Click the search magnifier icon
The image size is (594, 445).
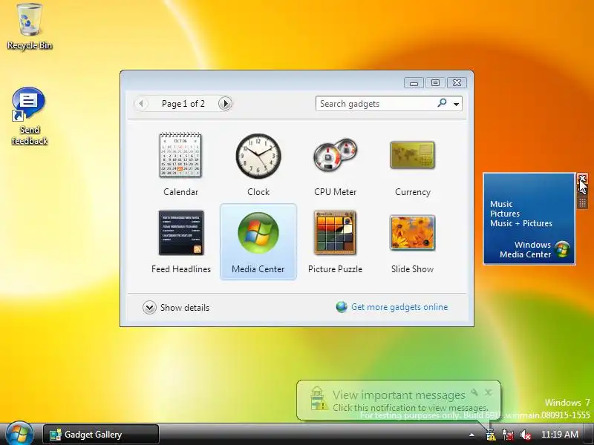(x=442, y=103)
